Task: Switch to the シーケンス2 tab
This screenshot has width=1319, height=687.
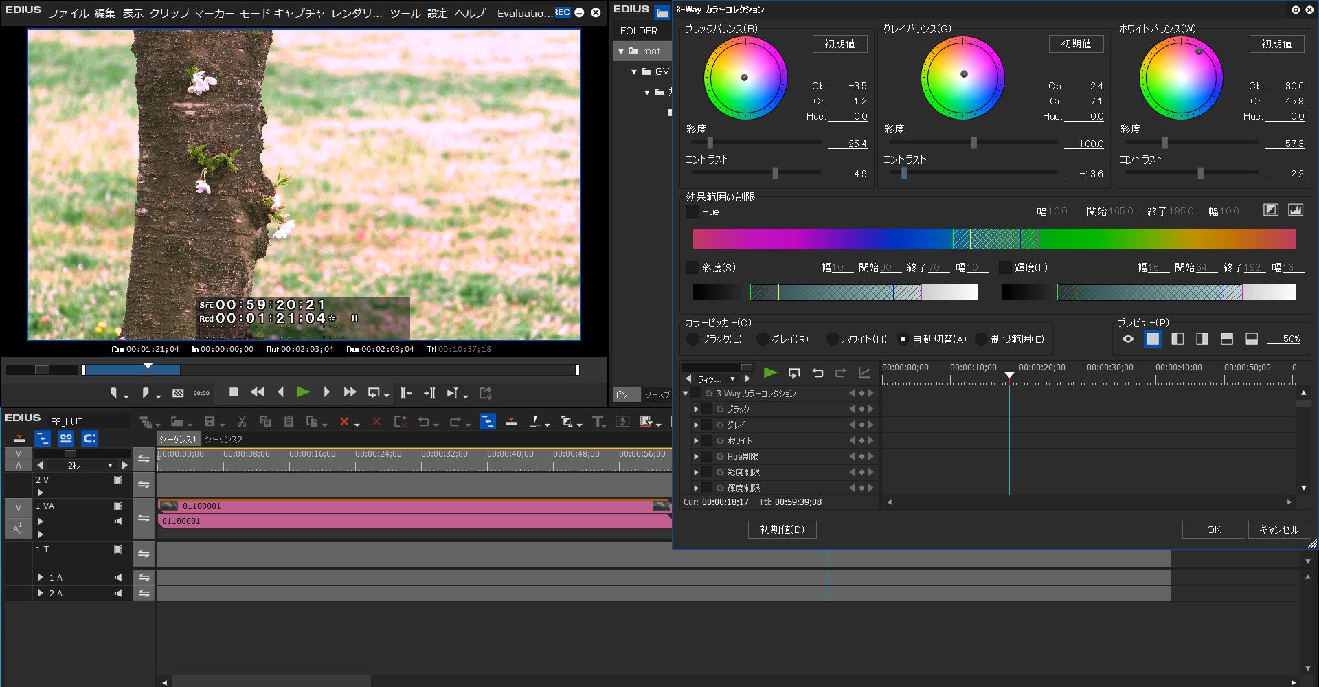Action: [223, 440]
